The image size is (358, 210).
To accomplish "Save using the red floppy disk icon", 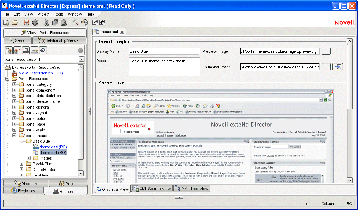I will pos(27,22).
